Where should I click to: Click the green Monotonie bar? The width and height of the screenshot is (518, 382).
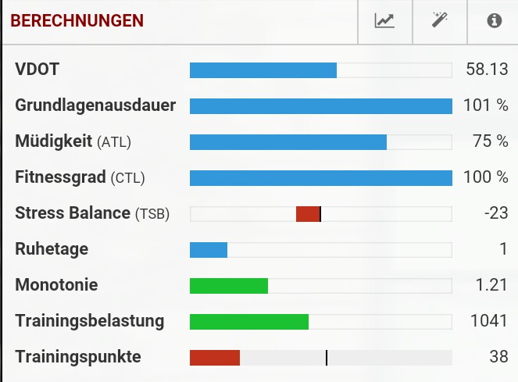[229, 286]
